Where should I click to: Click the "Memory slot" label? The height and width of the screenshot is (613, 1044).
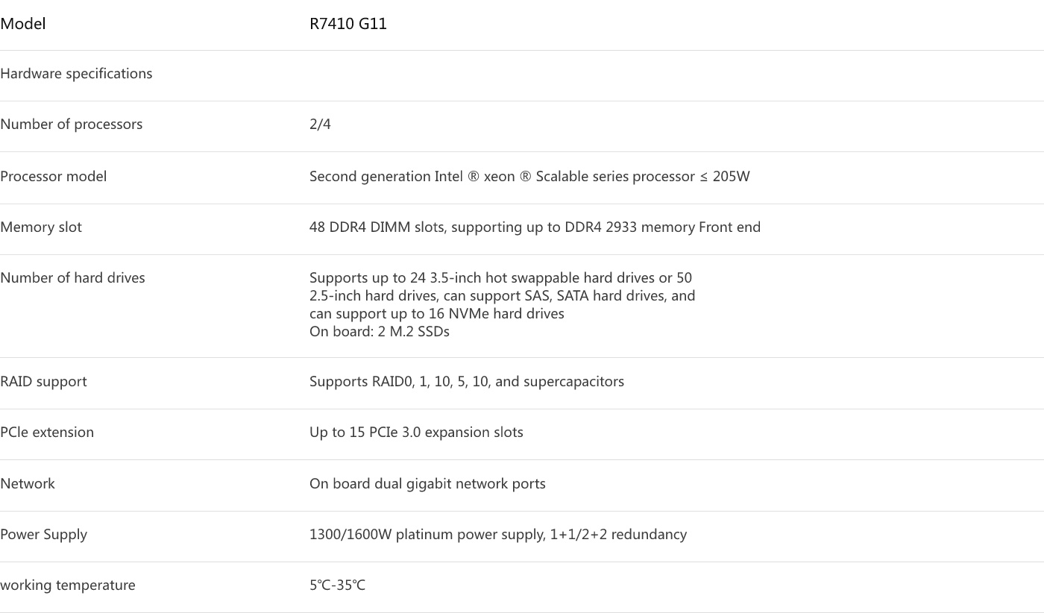[x=41, y=227]
